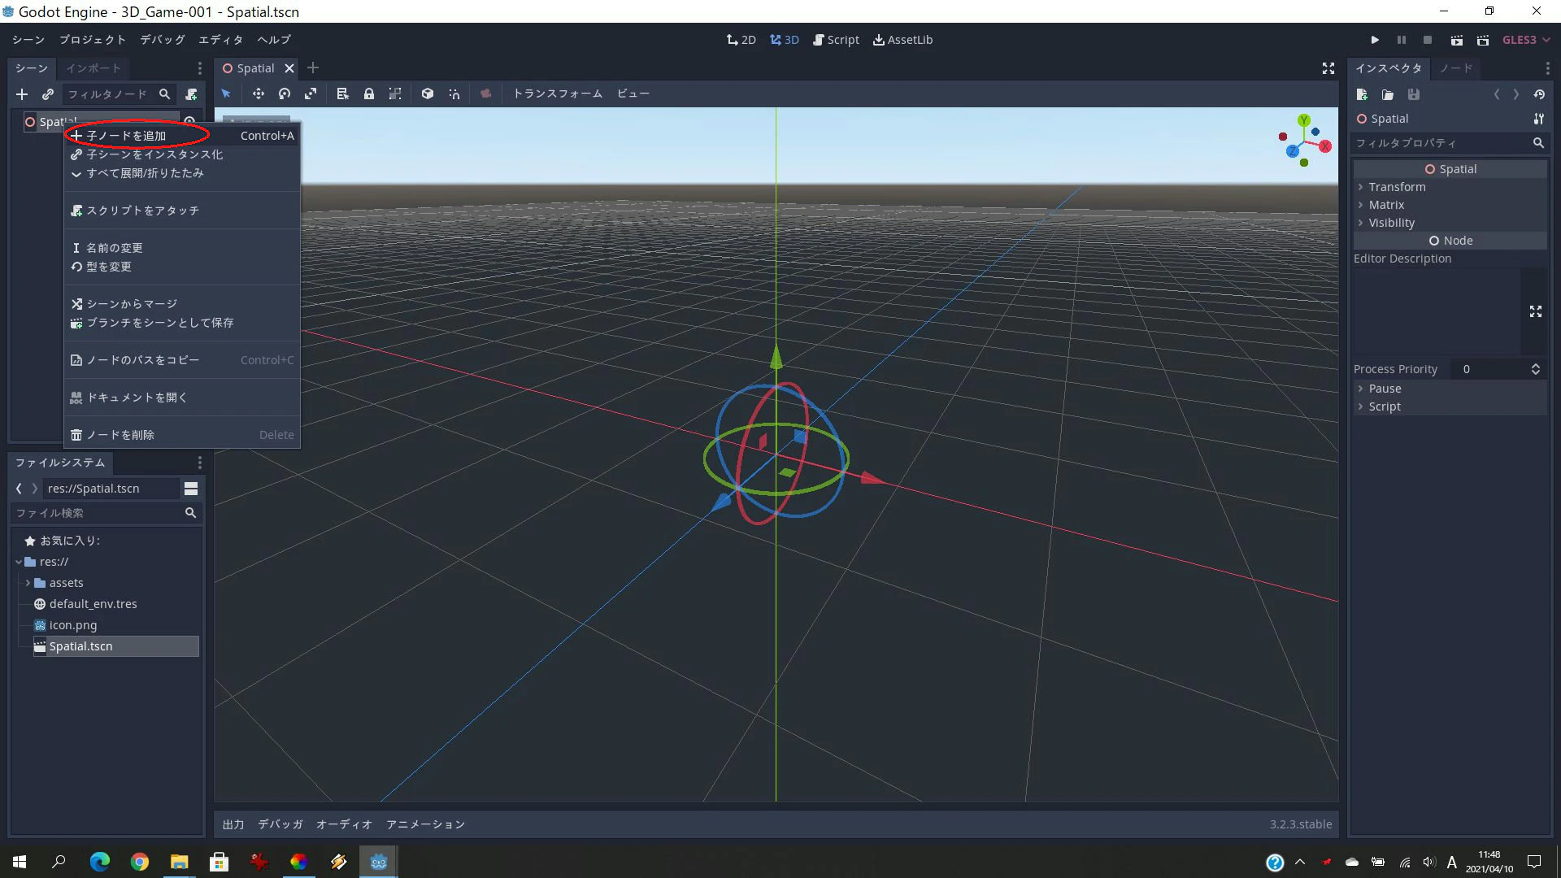Screen dimensions: 1561x878
Task: Play the current scene clapperboard icon
Action: [x=1457, y=40]
